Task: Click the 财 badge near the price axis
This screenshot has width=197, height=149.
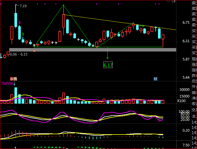Action: 155,79
